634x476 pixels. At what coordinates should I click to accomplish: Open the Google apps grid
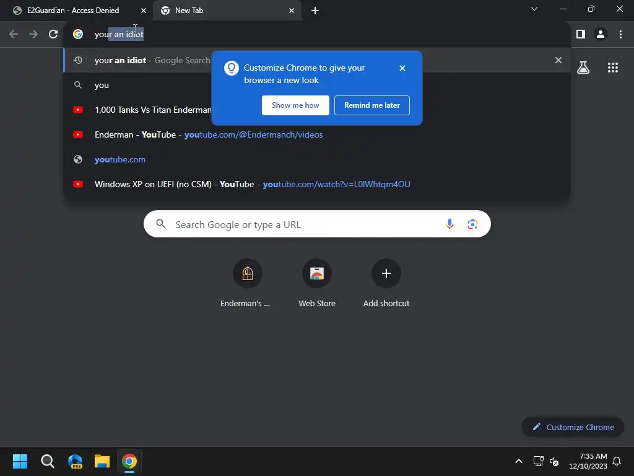(x=613, y=68)
